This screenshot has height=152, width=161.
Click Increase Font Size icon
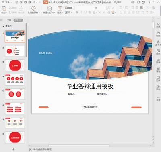tap(109, 8)
